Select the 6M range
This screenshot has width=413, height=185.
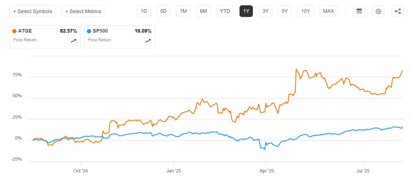point(203,11)
